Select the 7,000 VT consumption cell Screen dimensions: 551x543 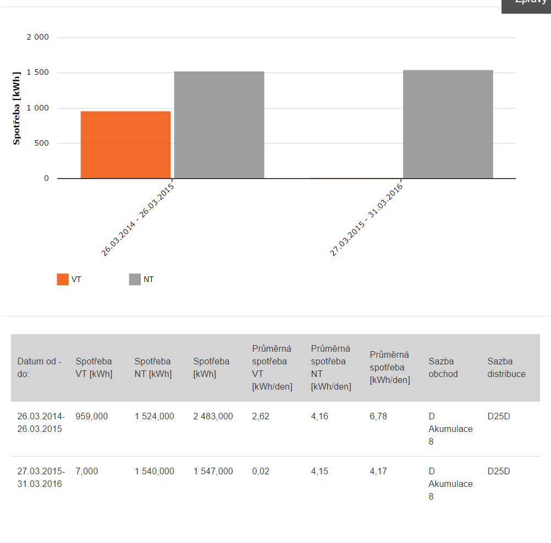(x=87, y=471)
